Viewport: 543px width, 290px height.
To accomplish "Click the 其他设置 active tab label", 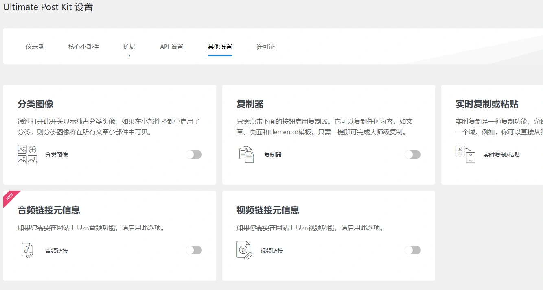I will point(220,46).
